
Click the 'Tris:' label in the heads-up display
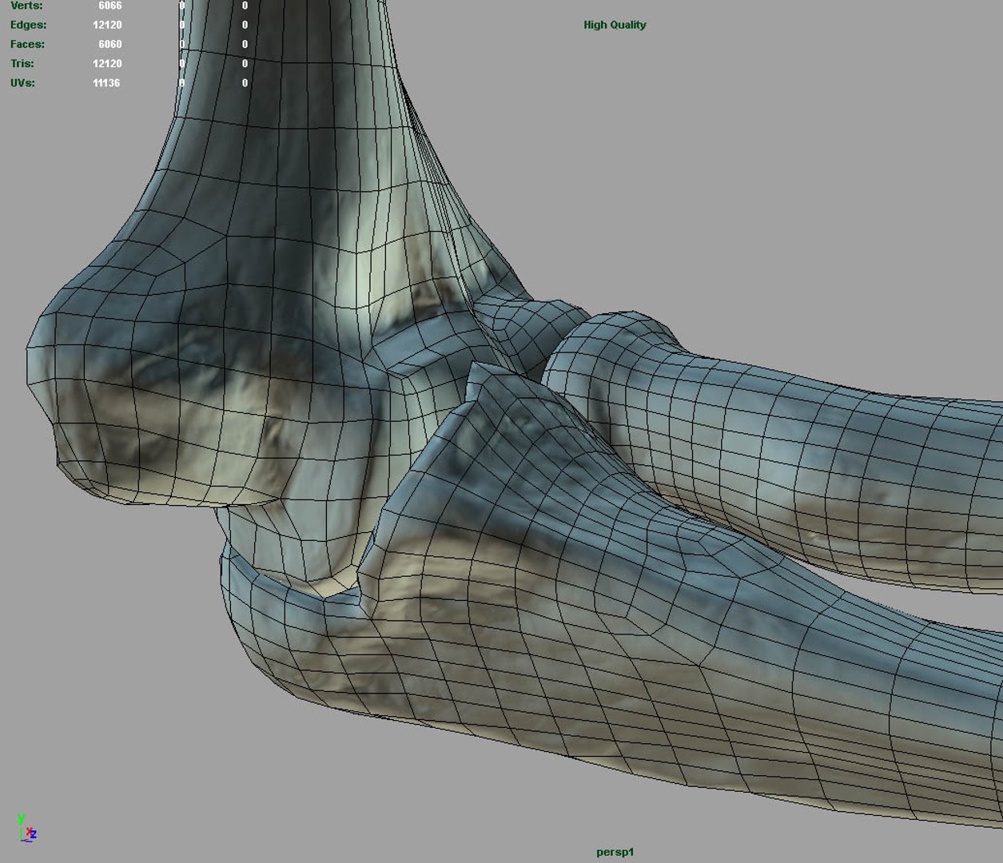(22, 63)
